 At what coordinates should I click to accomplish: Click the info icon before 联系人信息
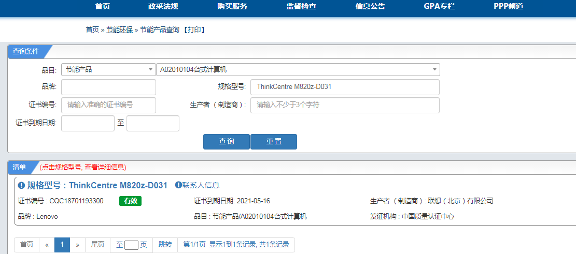[x=178, y=185]
